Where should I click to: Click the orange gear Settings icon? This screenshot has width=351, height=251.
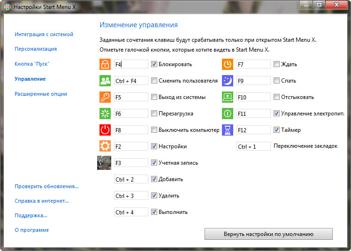pos(105,146)
